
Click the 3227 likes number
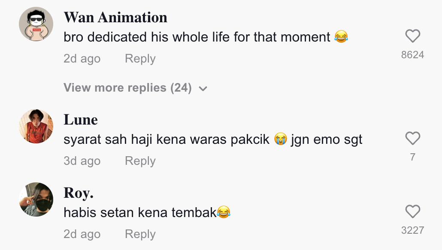click(412, 230)
